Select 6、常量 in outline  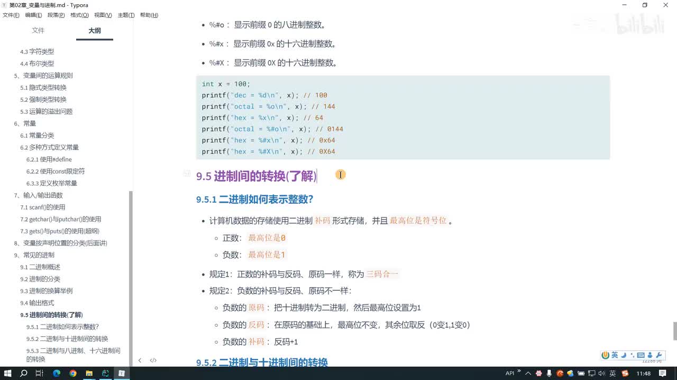(25, 123)
